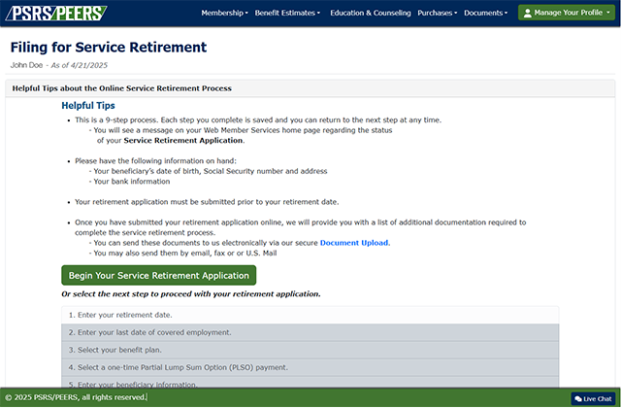Image resolution: width=621 pixels, height=408 pixels.
Task: Click the John Doe name text
Action: (x=26, y=65)
